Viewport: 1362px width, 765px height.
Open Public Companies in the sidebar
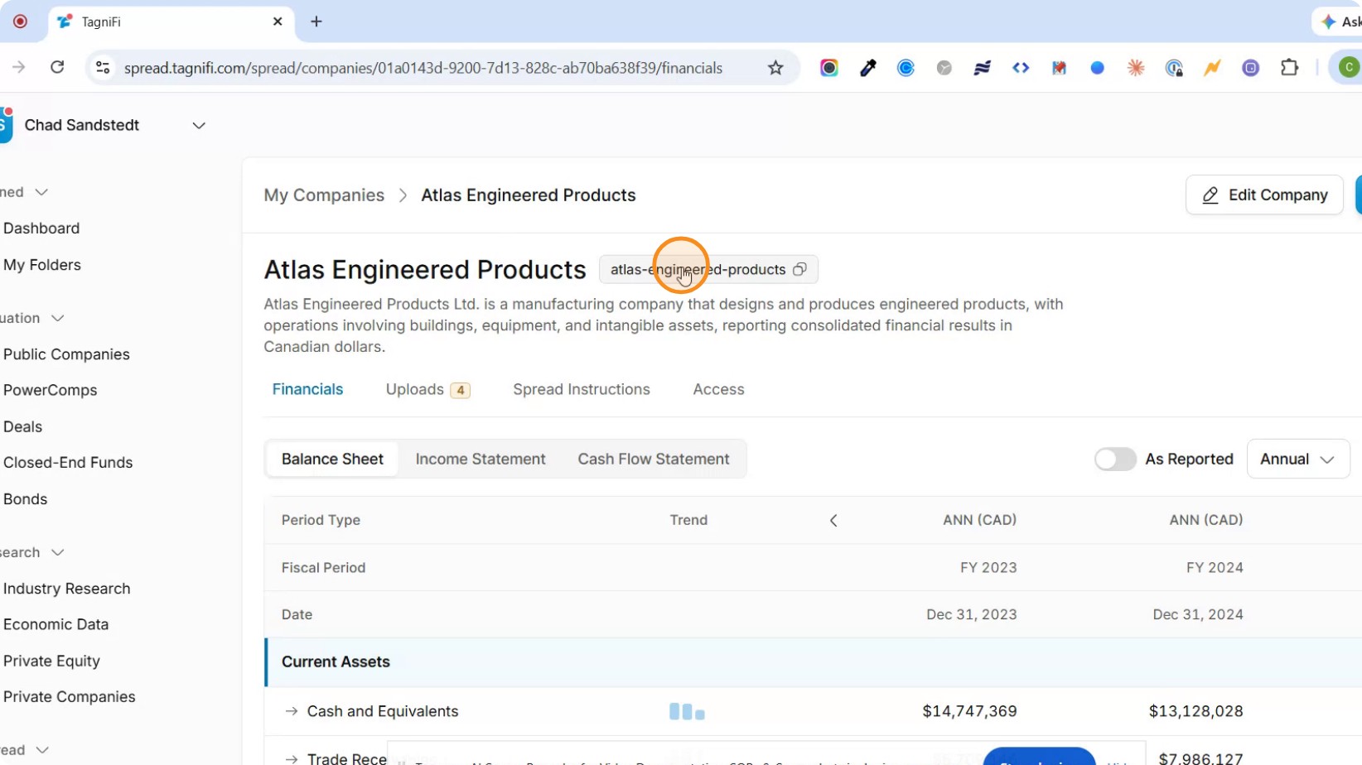(x=66, y=354)
